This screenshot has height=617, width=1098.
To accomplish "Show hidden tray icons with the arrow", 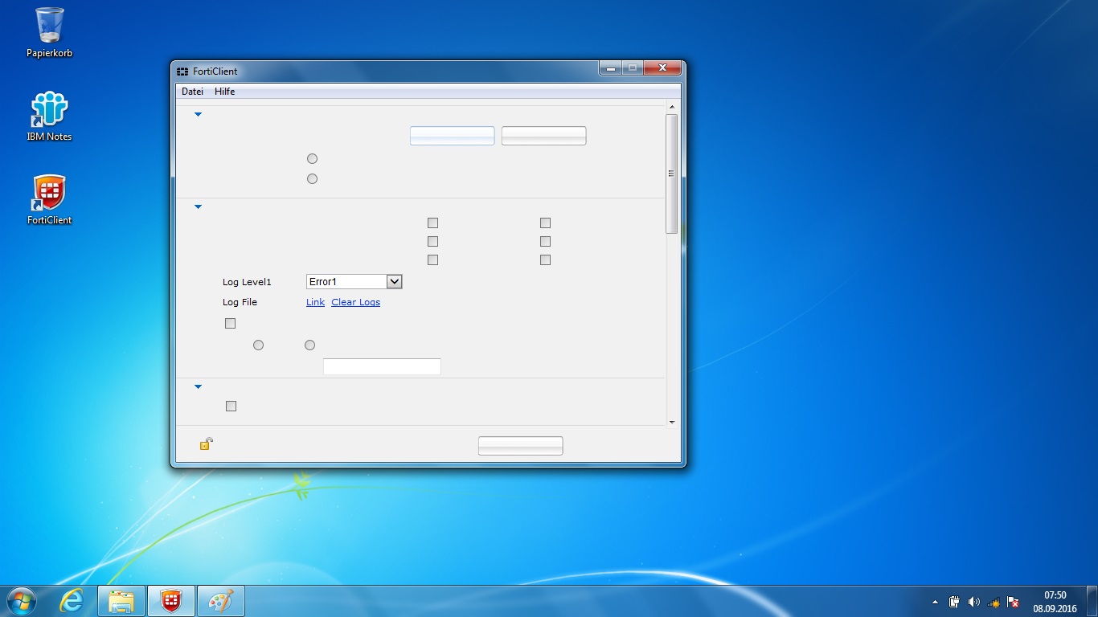I will [x=934, y=602].
